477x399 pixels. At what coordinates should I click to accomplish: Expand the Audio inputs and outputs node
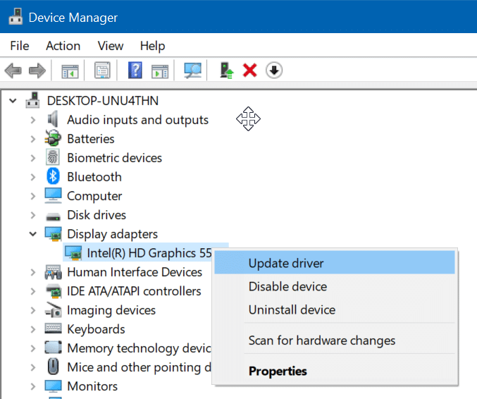click(32, 120)
